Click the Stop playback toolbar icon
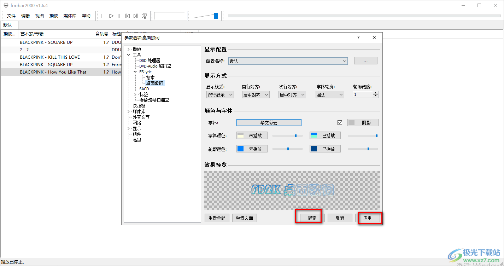This screenshot has height=266, width=504. click(103, 16)
